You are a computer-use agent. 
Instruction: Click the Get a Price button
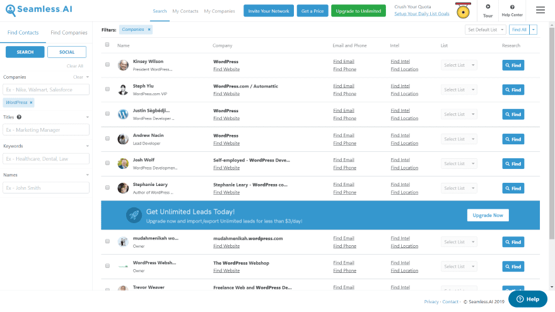pos(313,11)
